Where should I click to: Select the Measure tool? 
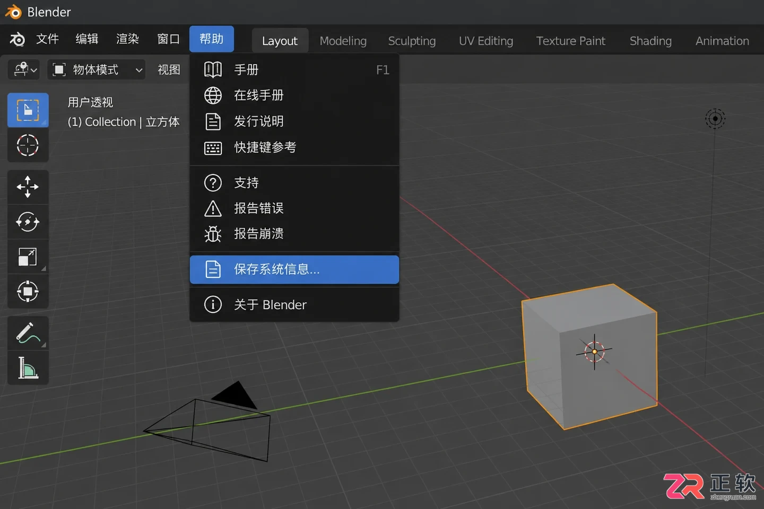[28, 368]
